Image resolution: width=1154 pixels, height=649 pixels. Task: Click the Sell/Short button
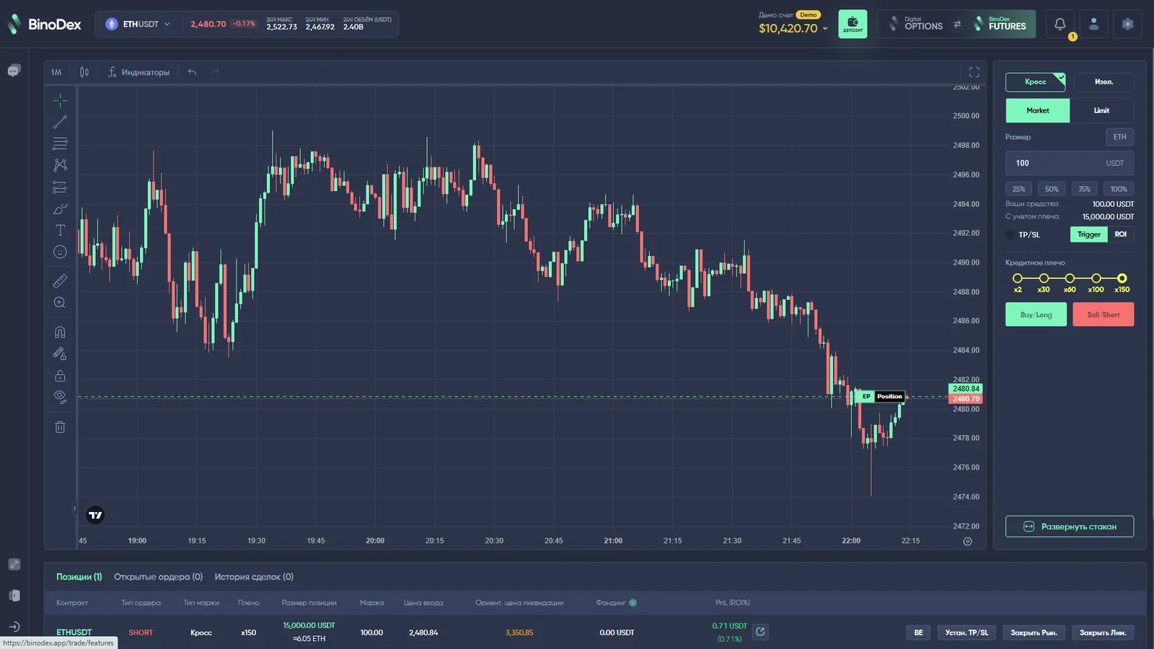[1104, 314]
